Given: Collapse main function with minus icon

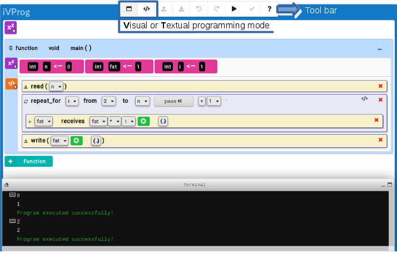Looking at the screenshot, I should pyautogui.click(x=380, y=49).
